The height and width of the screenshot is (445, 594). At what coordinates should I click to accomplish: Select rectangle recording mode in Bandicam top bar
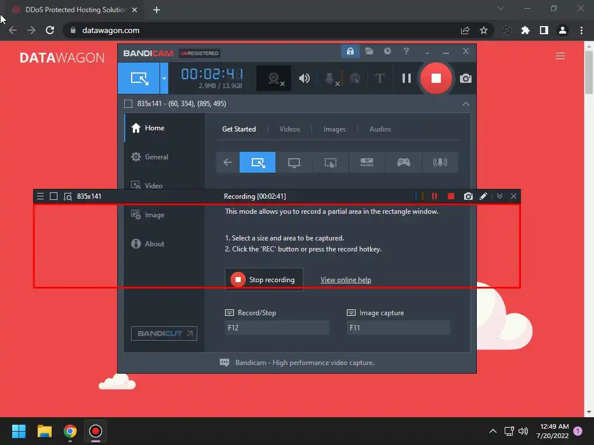coord(139,78)
